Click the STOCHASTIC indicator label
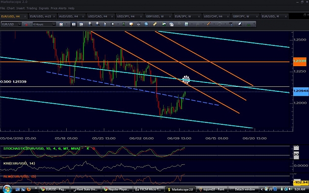 click(42, 149)
